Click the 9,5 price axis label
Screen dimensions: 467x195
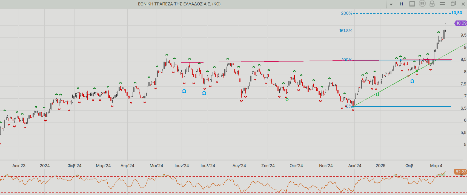point(463,35)
